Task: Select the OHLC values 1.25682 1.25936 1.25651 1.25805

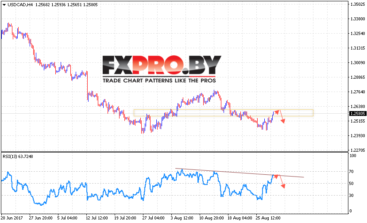Action: click(x=66, y=5)
